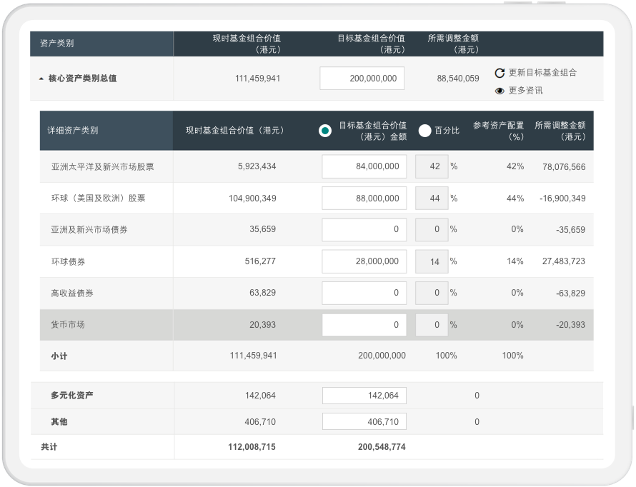Click the total target value 200,548,774
The image size is (636, 487).
point(382,447)
